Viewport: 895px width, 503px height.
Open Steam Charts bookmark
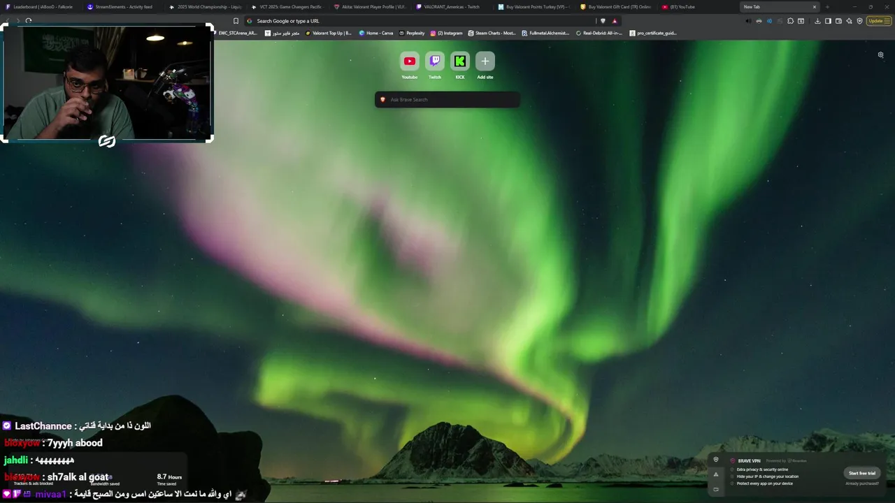click(492, 33)
